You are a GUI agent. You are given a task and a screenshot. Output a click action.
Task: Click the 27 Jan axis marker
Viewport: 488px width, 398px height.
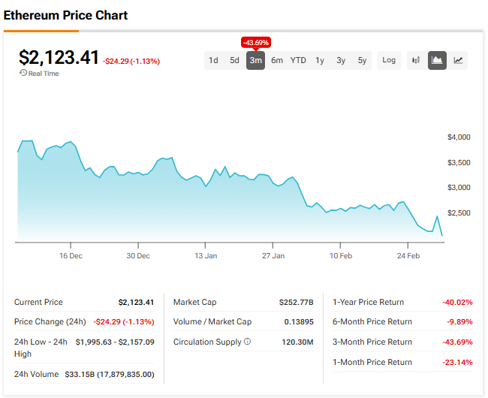tap(273, 255)
